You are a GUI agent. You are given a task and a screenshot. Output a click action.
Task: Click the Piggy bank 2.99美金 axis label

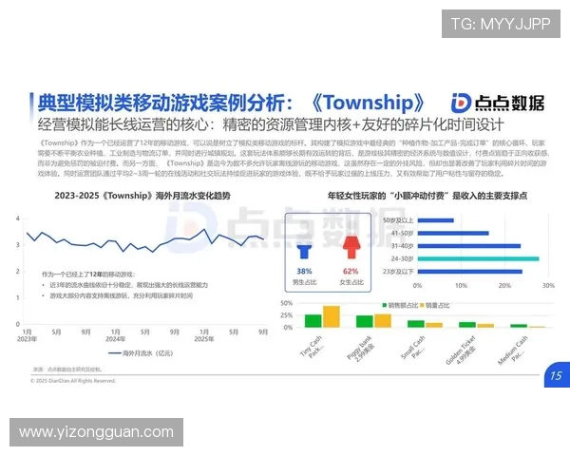362,349
